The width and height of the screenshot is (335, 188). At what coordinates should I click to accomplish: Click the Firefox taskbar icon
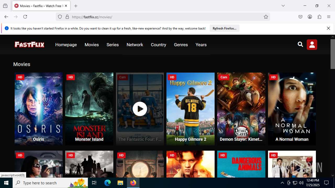click(x=133, y=183)
